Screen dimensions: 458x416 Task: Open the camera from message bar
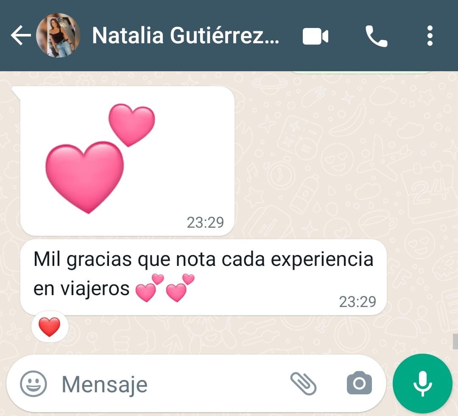pos(359,383)
